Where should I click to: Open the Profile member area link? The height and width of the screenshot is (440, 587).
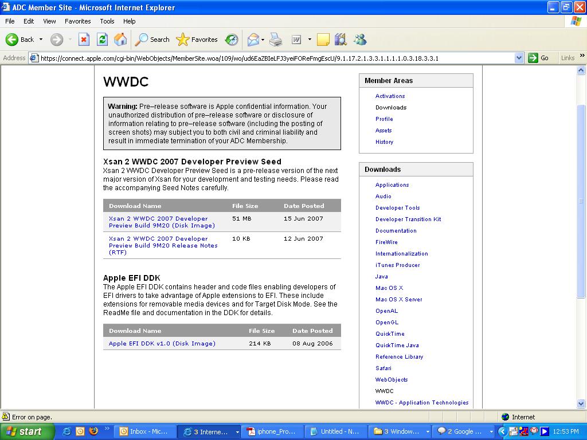tap(384, 119)
